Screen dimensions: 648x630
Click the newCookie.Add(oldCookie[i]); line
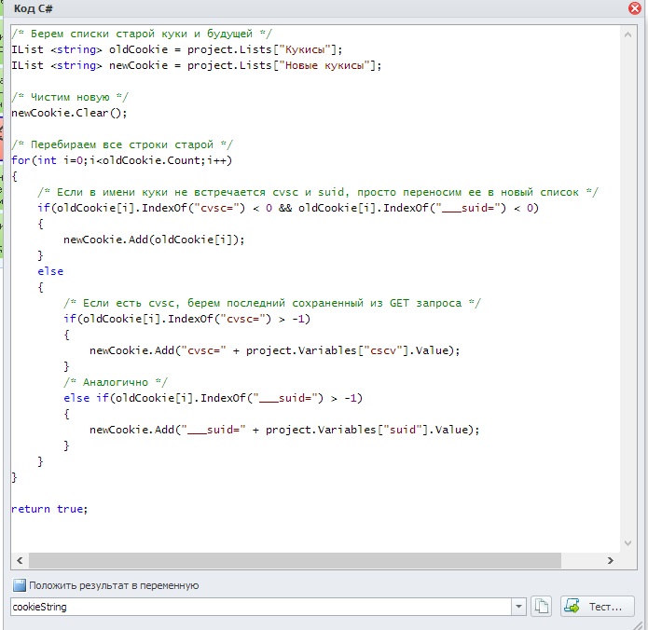[x=154, y=240]
